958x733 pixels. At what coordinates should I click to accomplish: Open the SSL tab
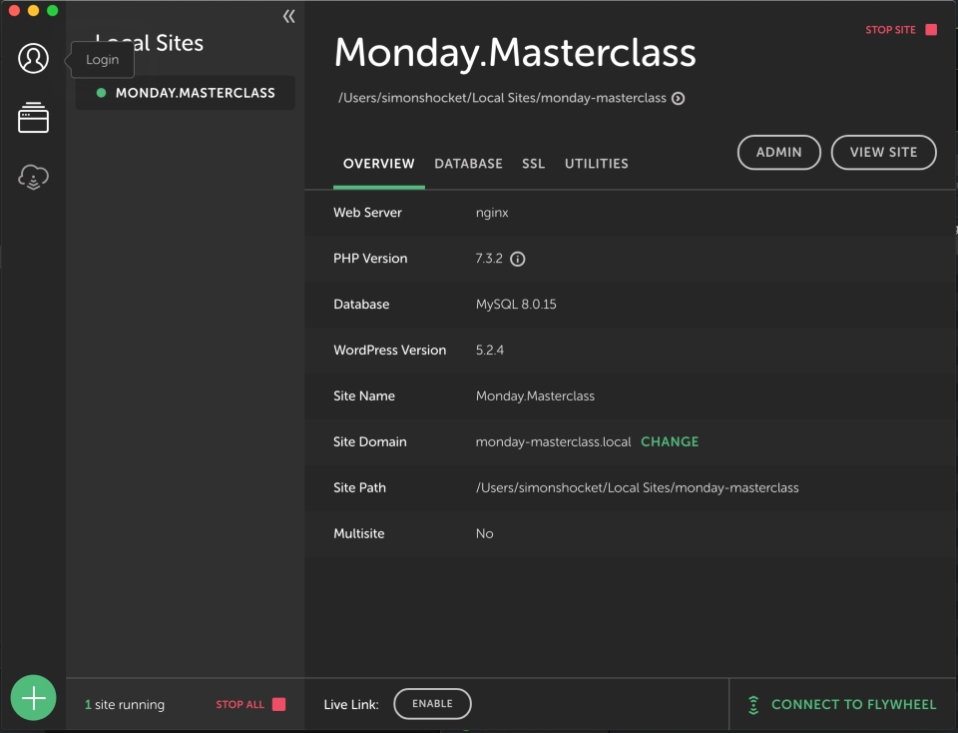533,164
